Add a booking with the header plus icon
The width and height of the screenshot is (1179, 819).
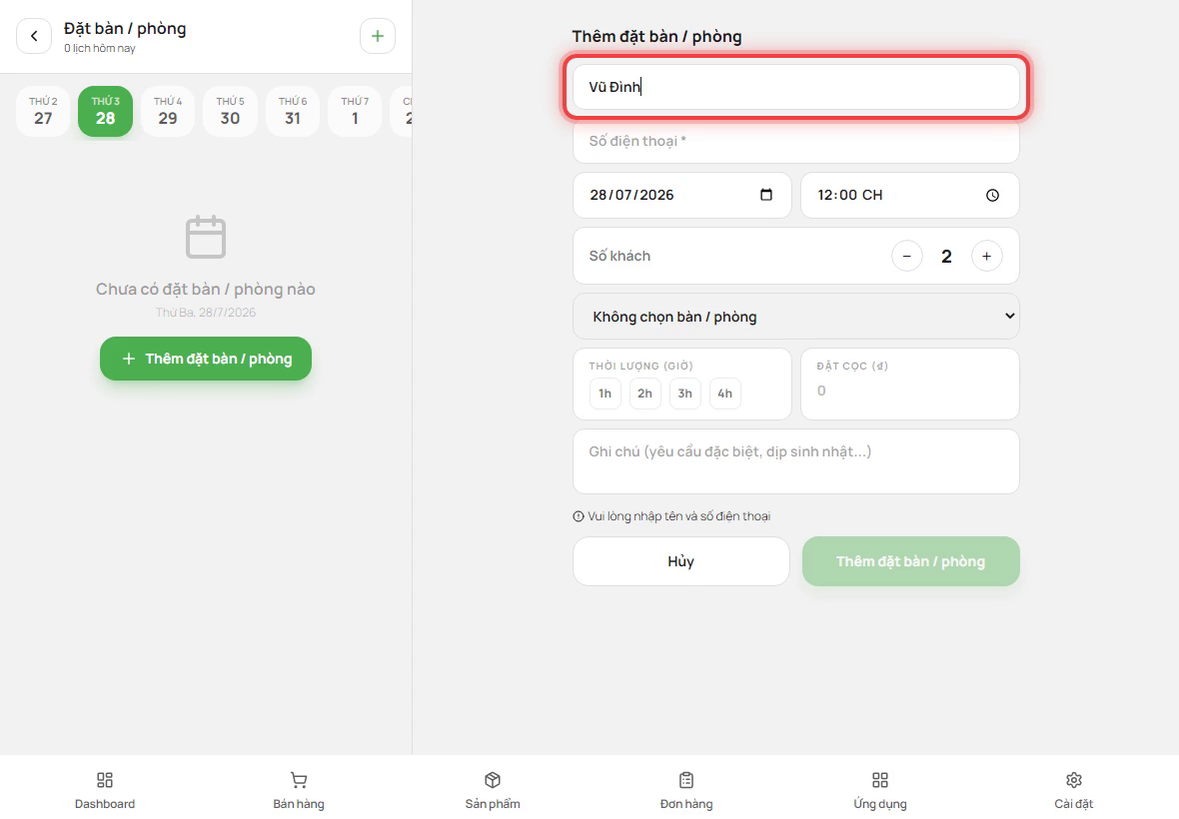point(378,36)
